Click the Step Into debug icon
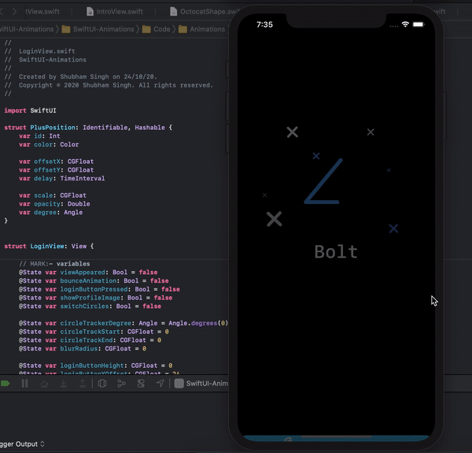This screenshot has height=453, width=472. pyautogui.click(x=64, y=384)
